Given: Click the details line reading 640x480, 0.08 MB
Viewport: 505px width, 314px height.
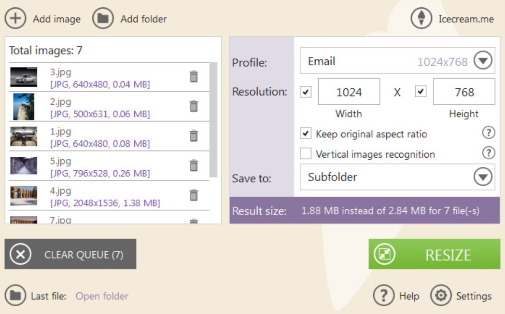Looking at the screenshot, I should tap(100, 144).
